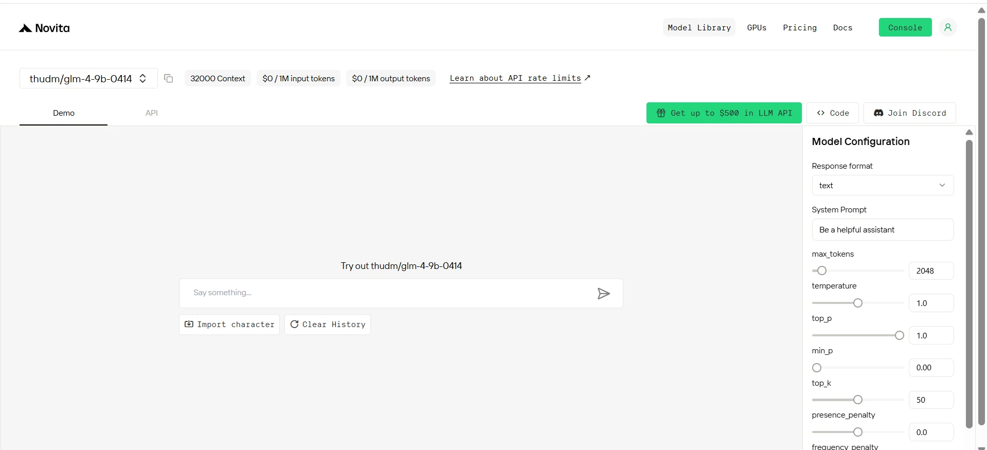Screen dimensions: 987x450
Task: Click the presence_penalty slider handle
Action: 857,432
